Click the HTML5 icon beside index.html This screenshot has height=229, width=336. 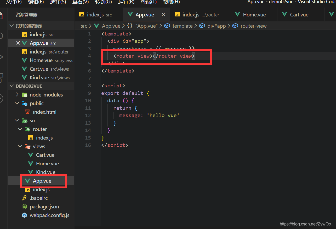coord(27,112)
